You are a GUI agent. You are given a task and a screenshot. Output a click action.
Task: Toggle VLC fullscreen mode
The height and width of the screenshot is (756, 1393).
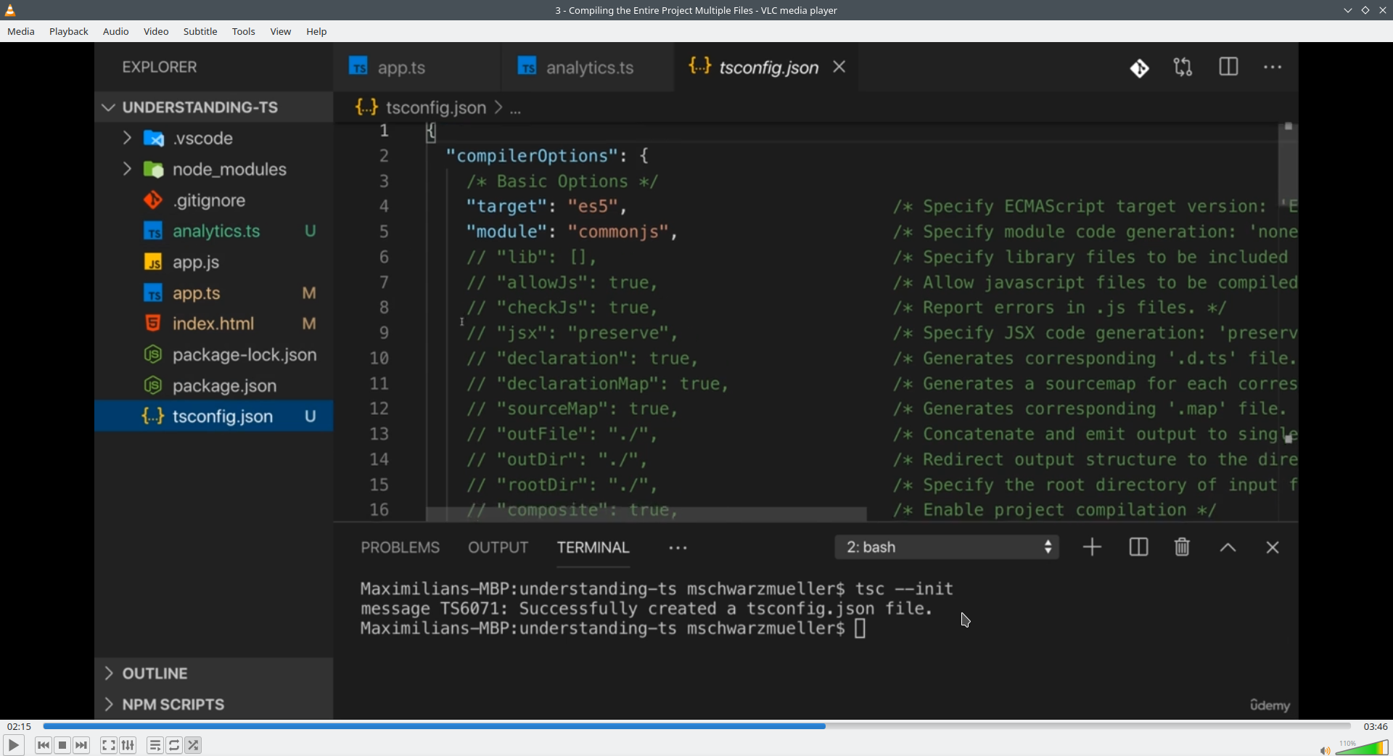pos(109,745)
